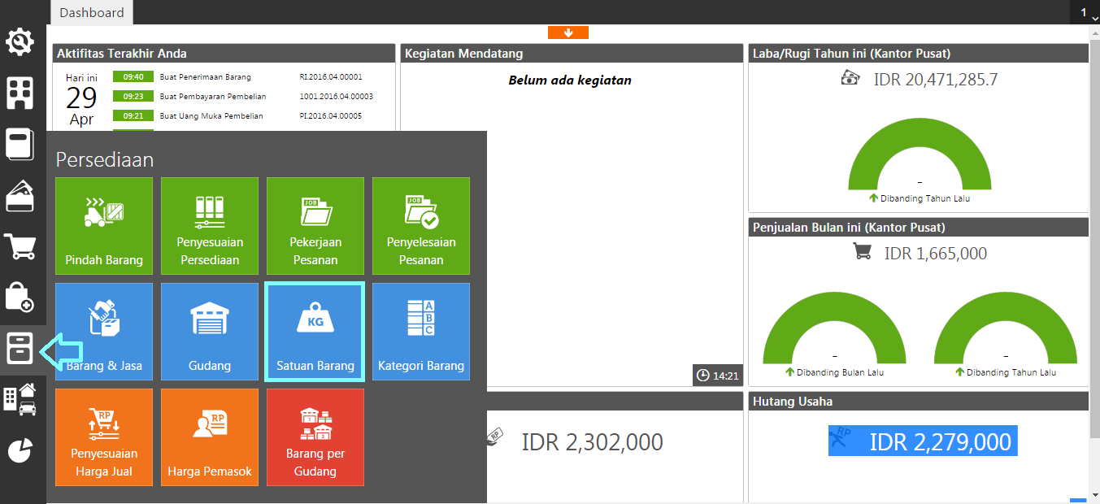1100x504 pixels.
Task: Switch to the Dashboard tab
Action: [92, 12]
